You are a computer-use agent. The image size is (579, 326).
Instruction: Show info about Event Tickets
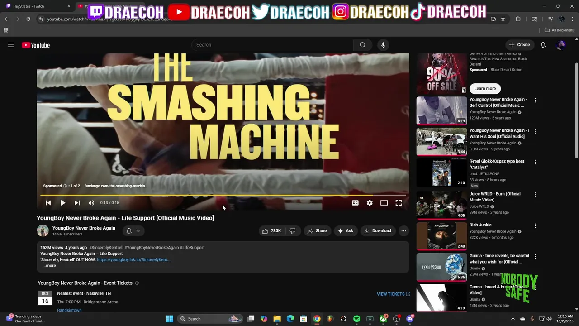[137, 283]
